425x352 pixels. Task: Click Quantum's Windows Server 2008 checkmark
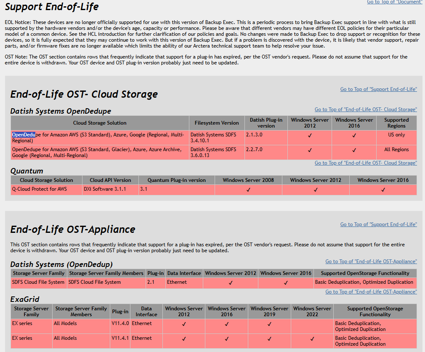point(248,190)
